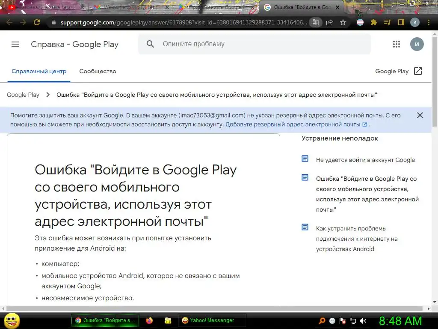
Task: Open the smiley Start button
Action: point(11,320)
